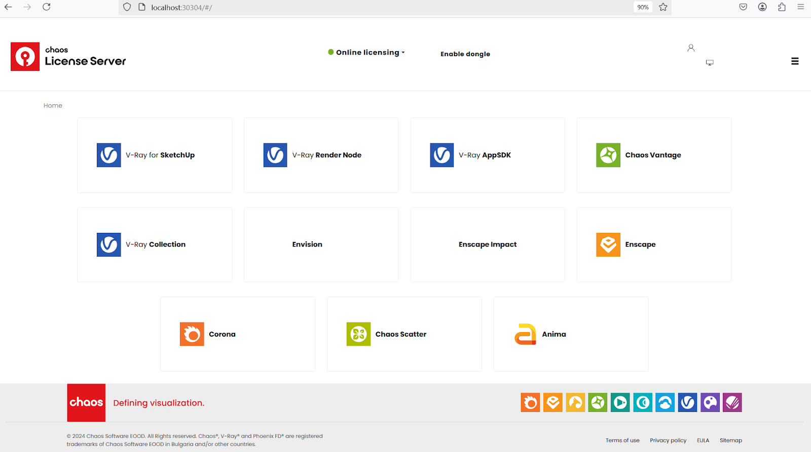Image resolution: width=811 pixels, height=452 pixels.
Task: Click the purple palette icon in footer
Action: [710, 402]
